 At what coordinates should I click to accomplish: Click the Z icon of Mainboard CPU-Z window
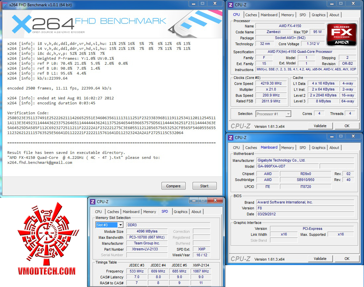[231, 138]
